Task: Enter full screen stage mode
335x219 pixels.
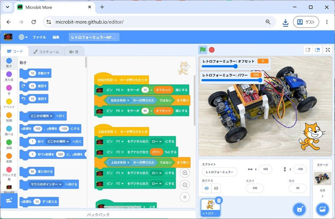Action: point(328,50)
